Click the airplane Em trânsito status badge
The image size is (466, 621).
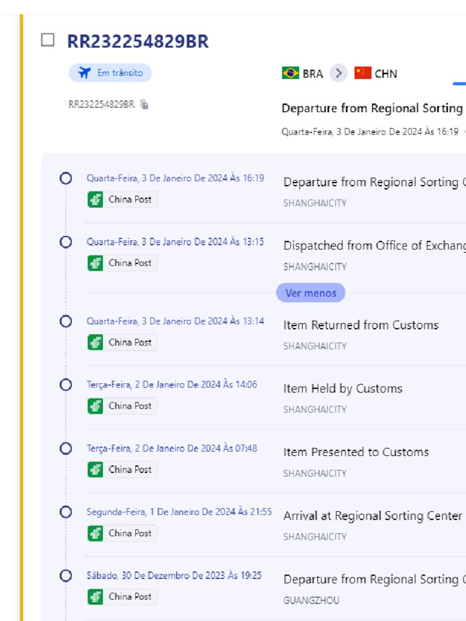click(x=110, y=73)
